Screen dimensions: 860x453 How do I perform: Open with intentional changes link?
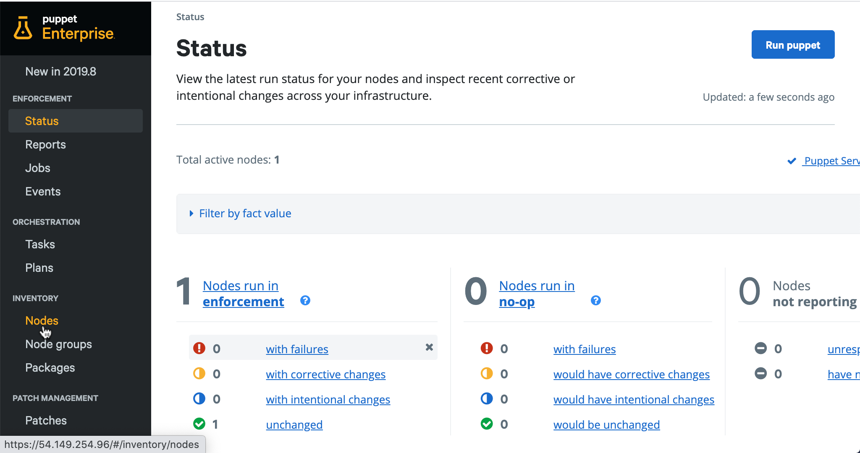pyautogui.click(x=328, y=399)
